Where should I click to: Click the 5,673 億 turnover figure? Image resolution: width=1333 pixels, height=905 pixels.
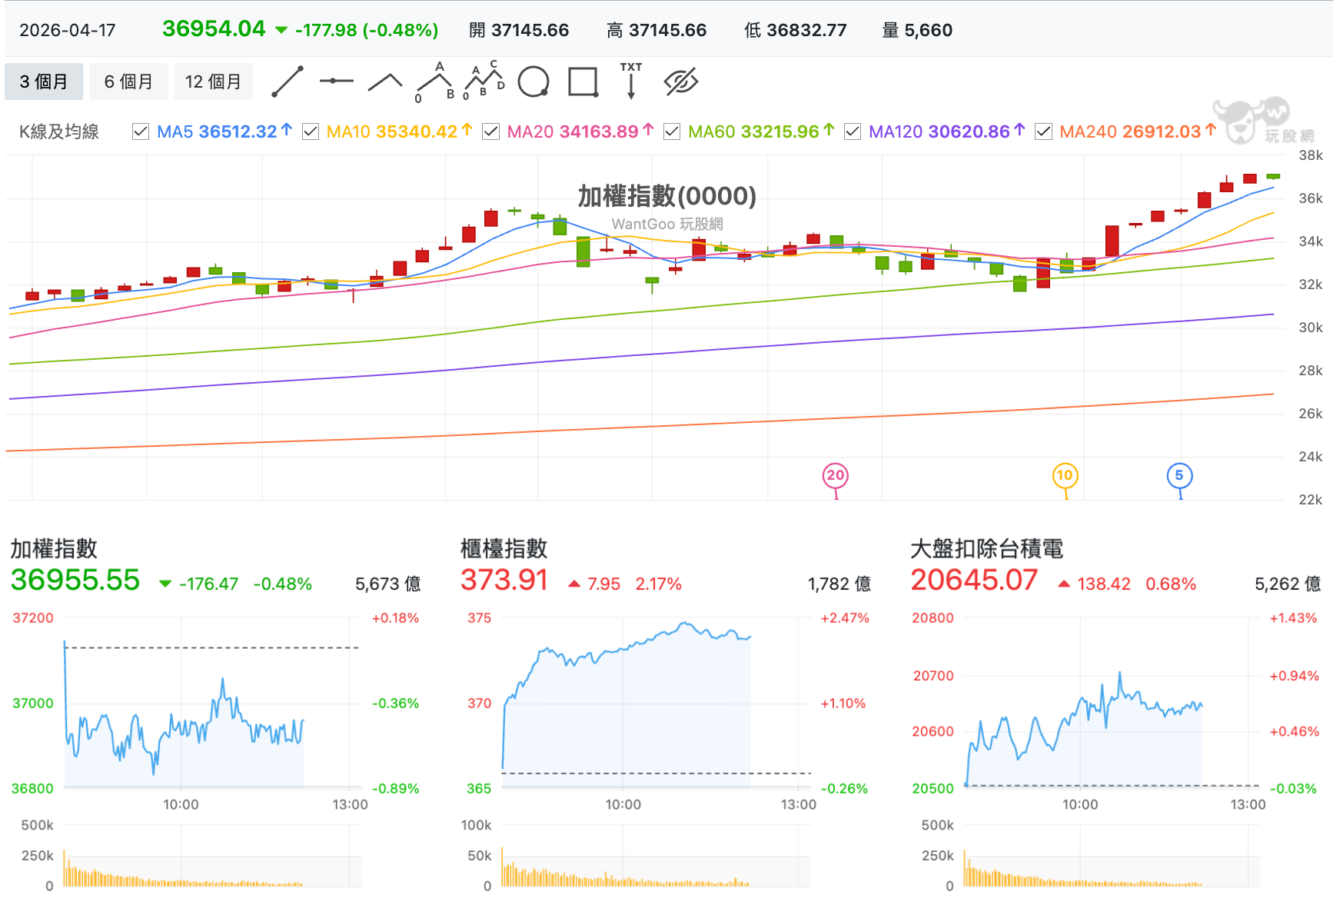click(x=388, y=584)
